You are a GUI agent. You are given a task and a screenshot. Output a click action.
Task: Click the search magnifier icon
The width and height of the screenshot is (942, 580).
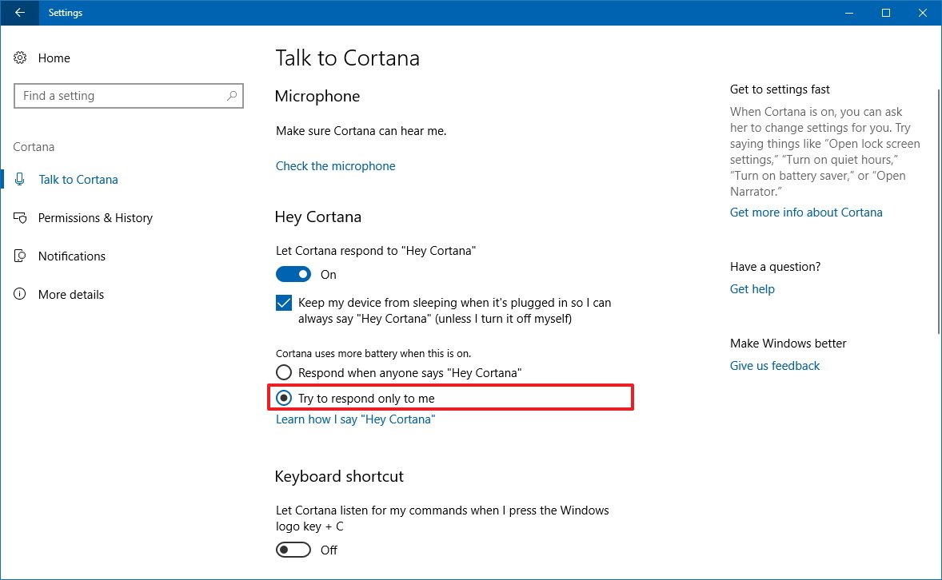pos(232,96)
